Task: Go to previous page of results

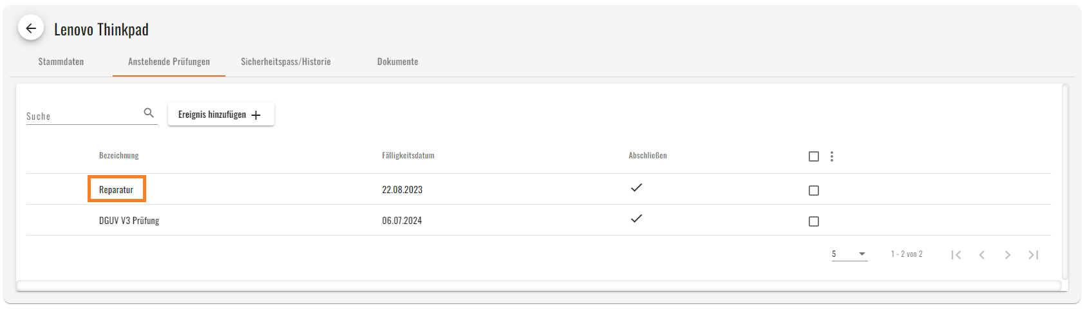Action: tap(982, 255)
